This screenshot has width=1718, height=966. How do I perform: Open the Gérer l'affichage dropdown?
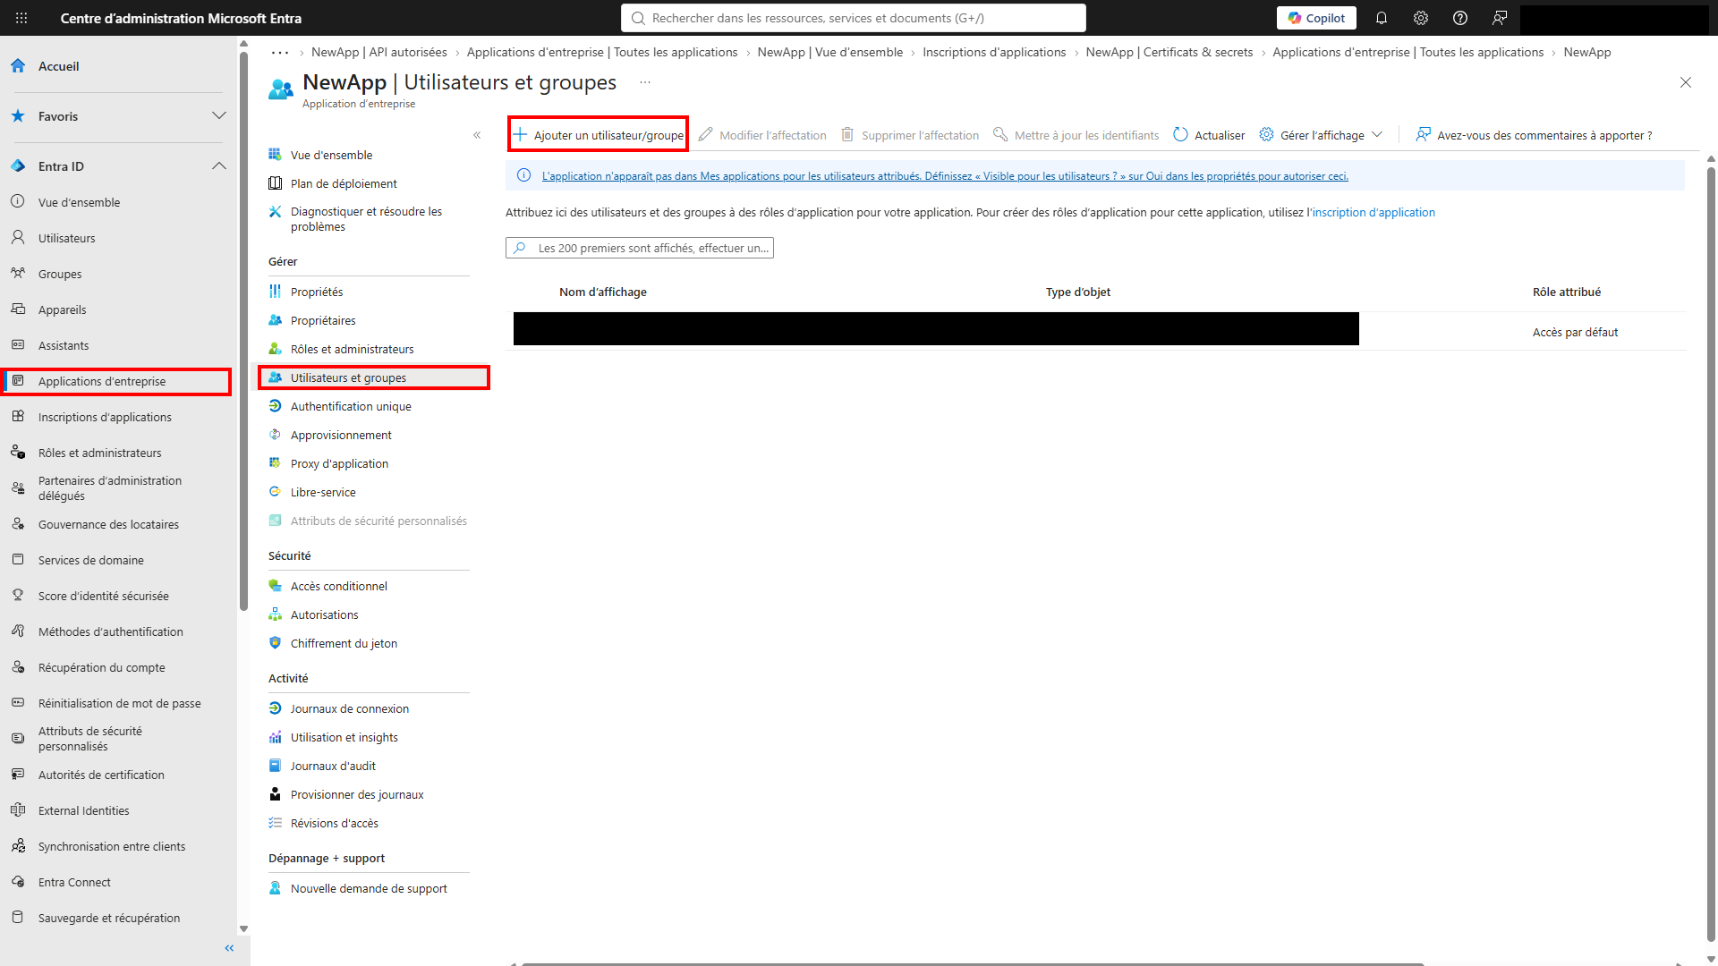click(1321, 135)
